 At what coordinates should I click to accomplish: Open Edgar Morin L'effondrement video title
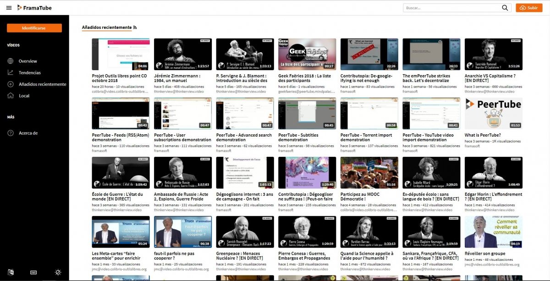coord(493,197)
